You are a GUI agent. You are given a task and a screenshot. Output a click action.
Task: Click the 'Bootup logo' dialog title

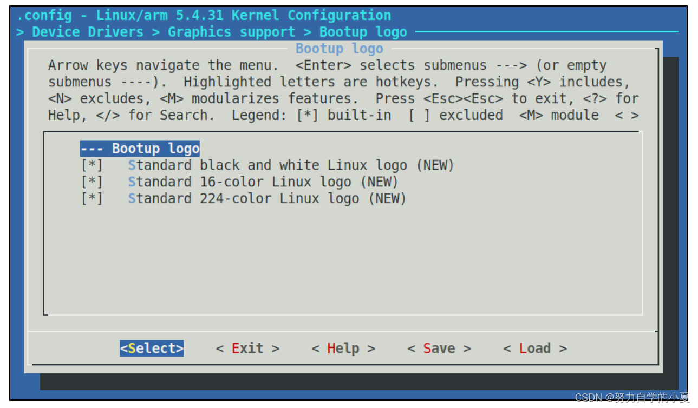point(339,49)
